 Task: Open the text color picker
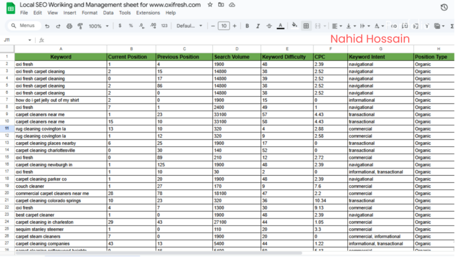pos(280,26)
